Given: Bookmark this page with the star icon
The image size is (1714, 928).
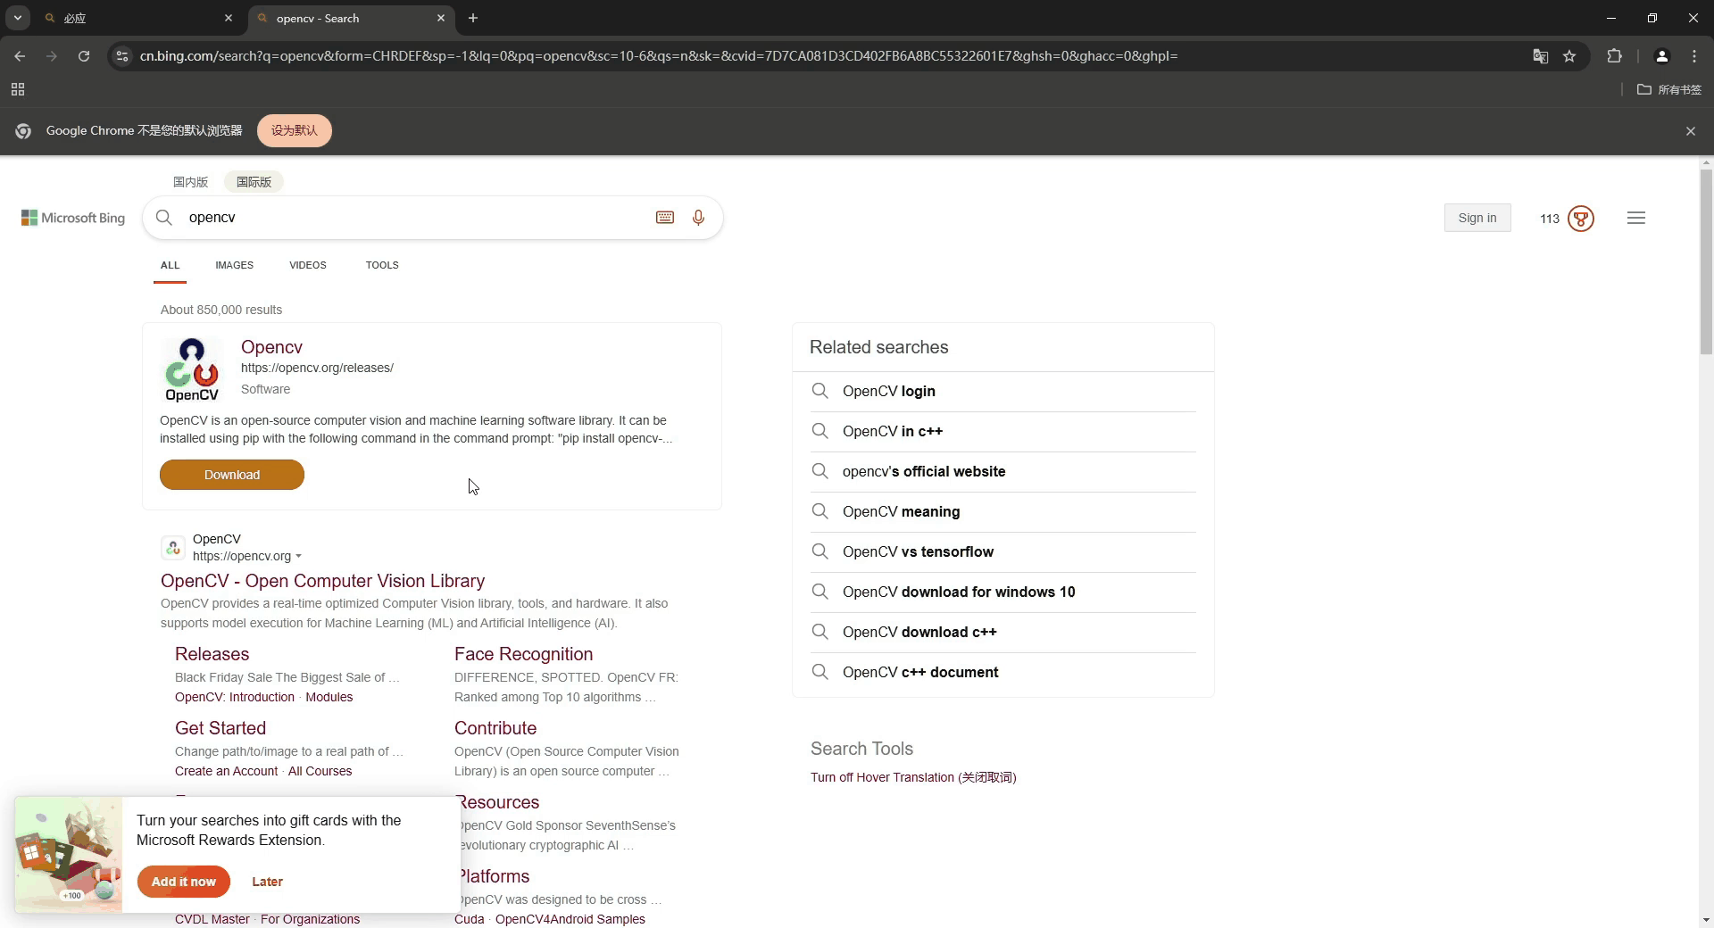Looking at the screenshot, I should [1569, 56].
